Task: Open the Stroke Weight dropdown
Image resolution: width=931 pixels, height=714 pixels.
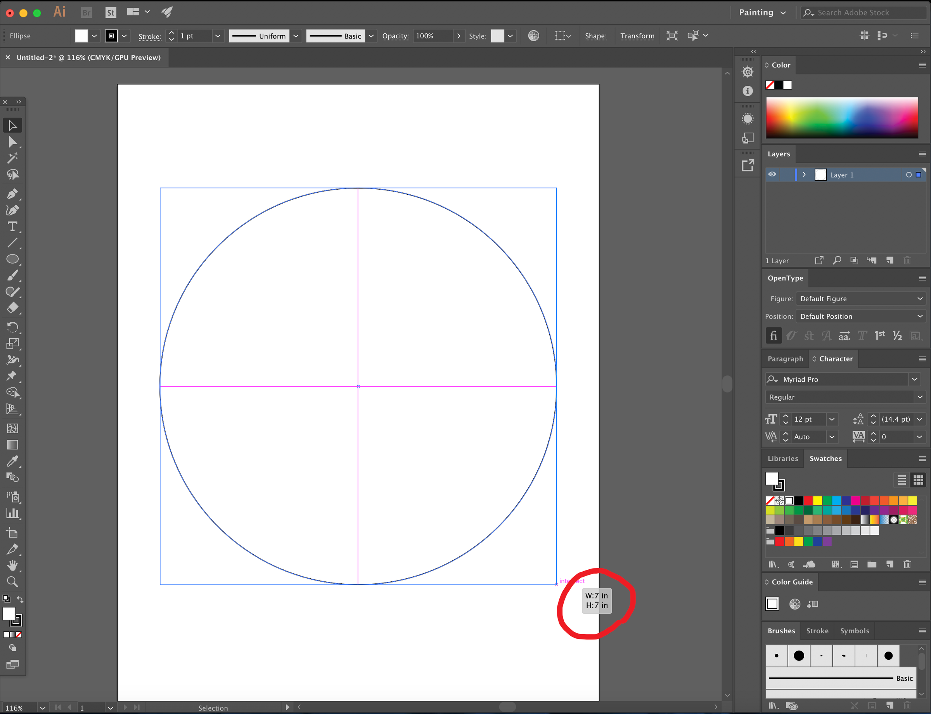Action: [x=217, y=36]
